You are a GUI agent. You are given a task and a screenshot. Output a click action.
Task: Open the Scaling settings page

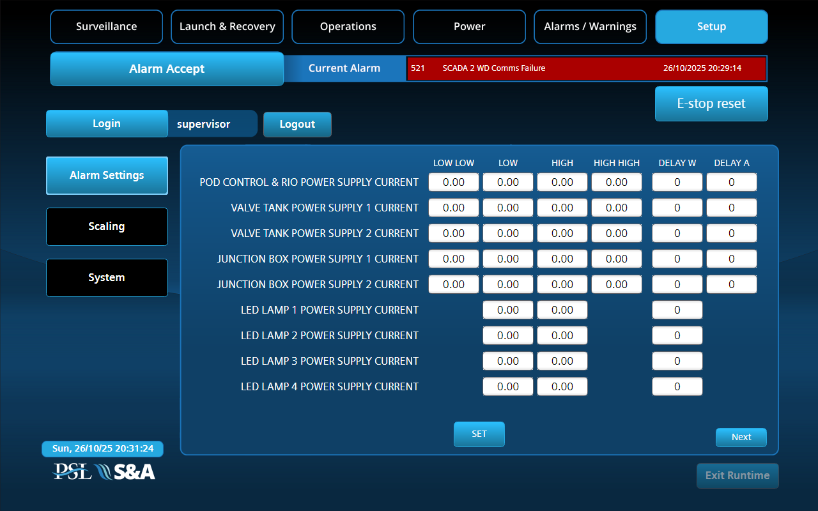[x=107, y=227]
